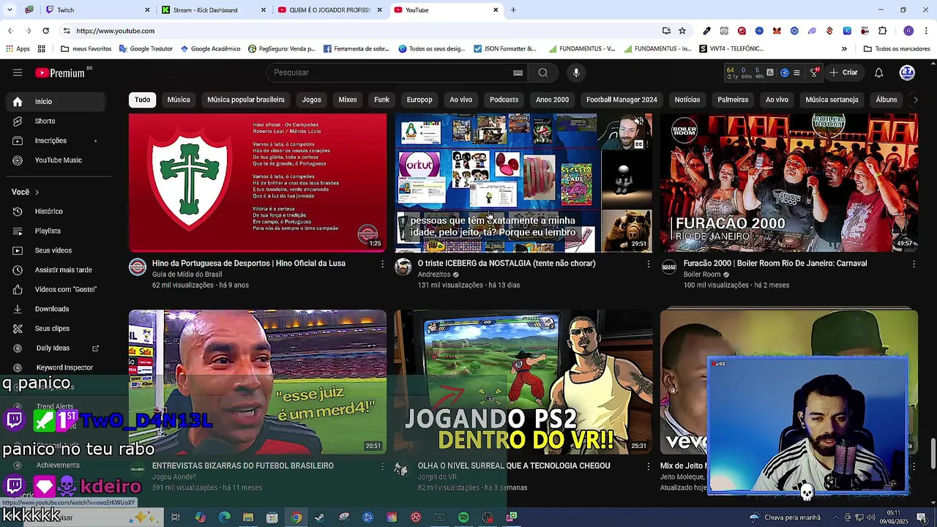Viewport: 937px width, 527px height.
Task: Select the Jogos filter chip
Action: click(x=312, y=100)
